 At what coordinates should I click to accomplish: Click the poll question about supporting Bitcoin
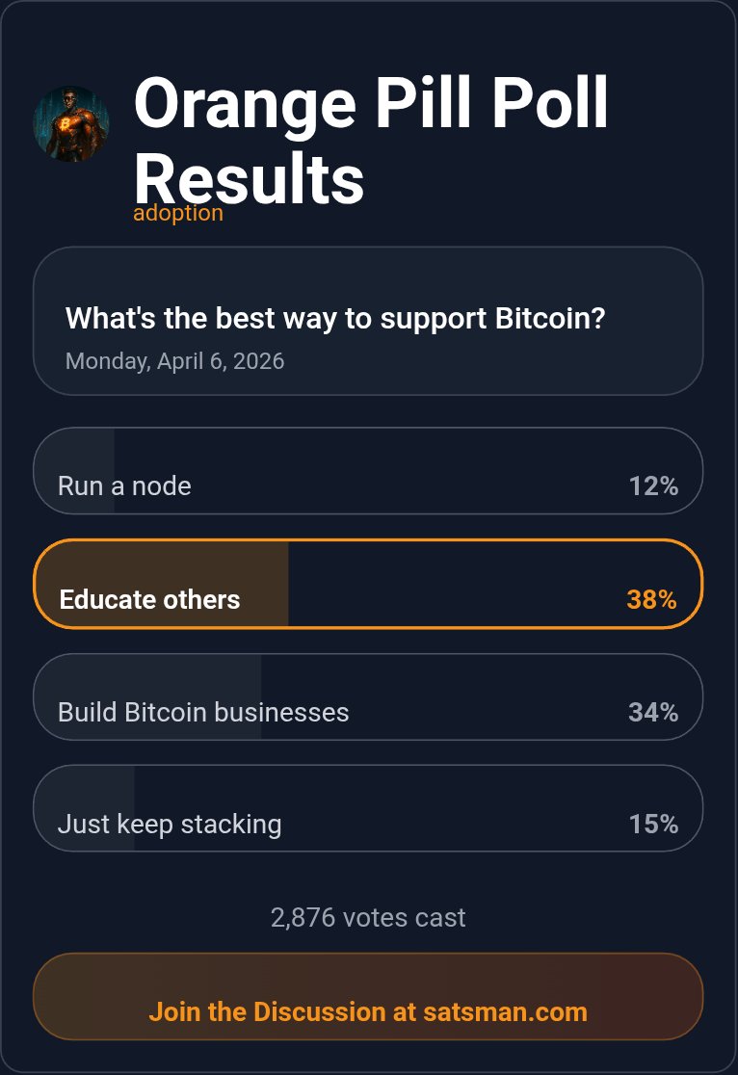tap(334, 318)
